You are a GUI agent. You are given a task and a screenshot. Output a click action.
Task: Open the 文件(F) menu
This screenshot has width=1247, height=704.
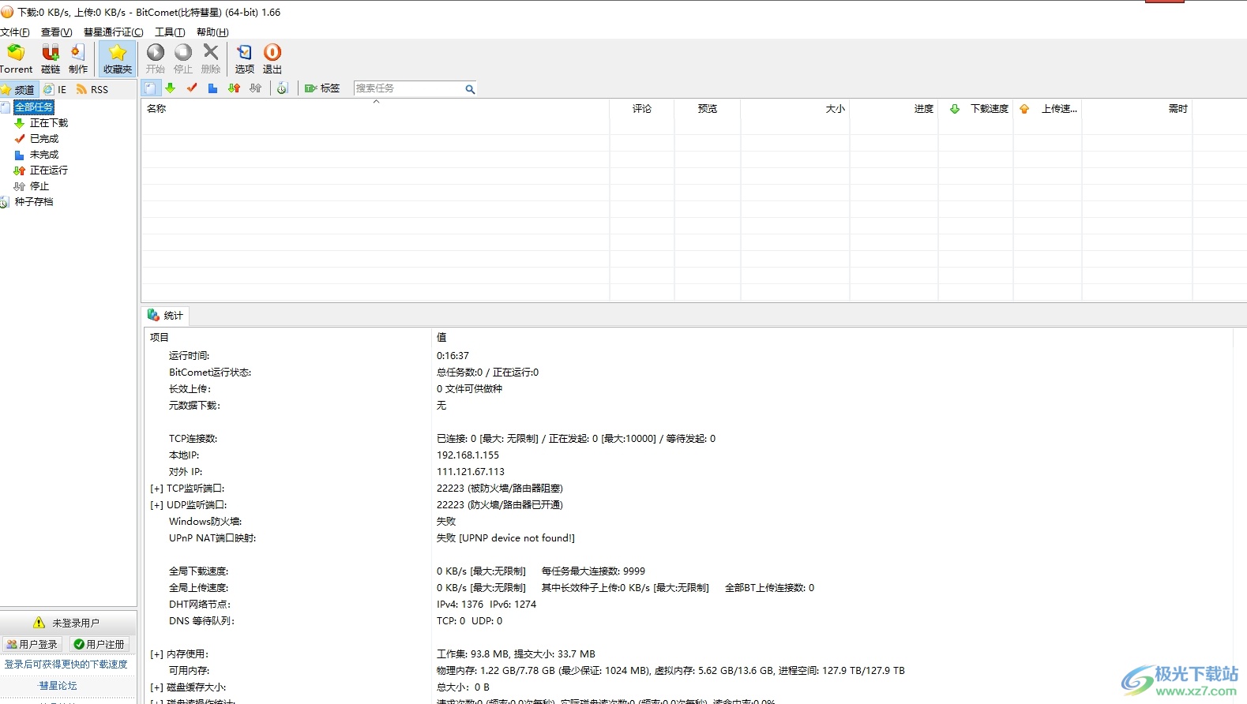pyautogui.click(x=15, y=32)
